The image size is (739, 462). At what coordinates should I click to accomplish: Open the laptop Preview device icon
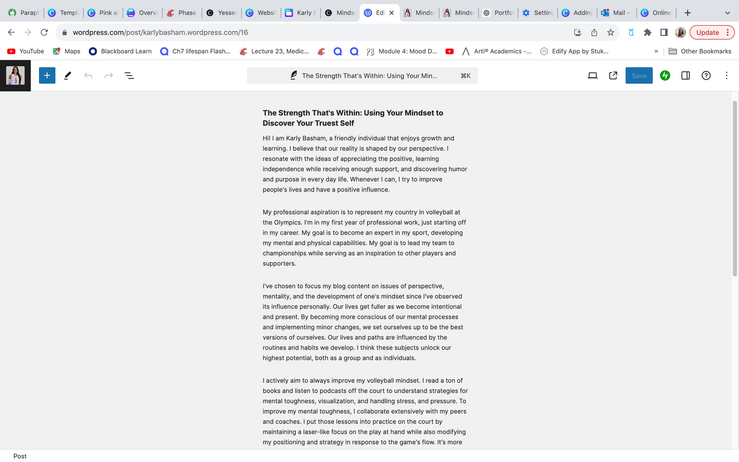point(592,75)
